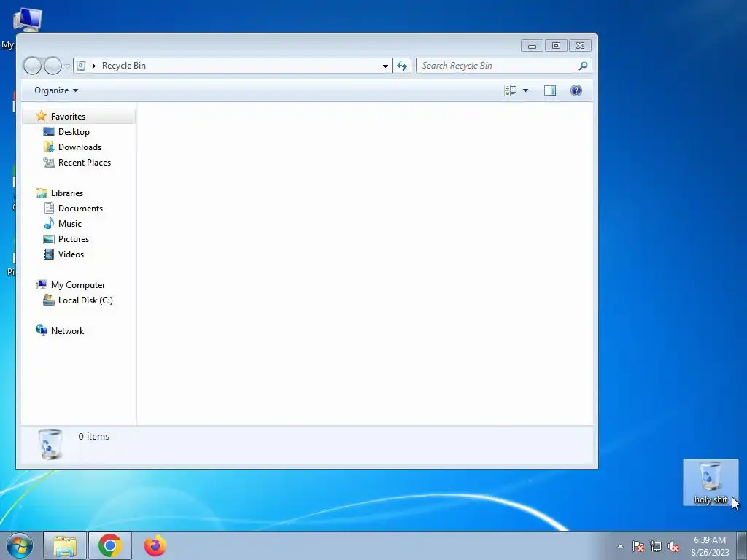Select Favorites in the navigation pane
747x560 pixels.
tap(79, 116)
